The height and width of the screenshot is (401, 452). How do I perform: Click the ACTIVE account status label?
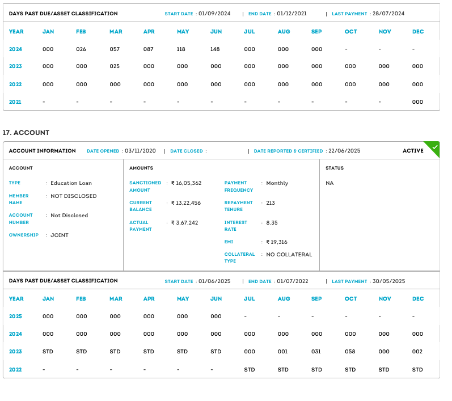pyautogui.click(x=413, y=151)
